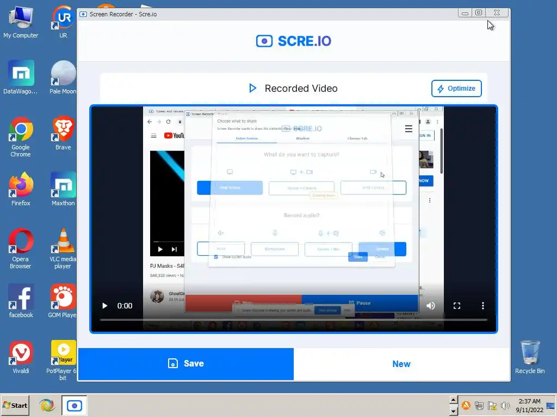This screenshot has height=417, width=557.
Task: Minimize the Screen Recorder window
Action: tap(465, 13)
